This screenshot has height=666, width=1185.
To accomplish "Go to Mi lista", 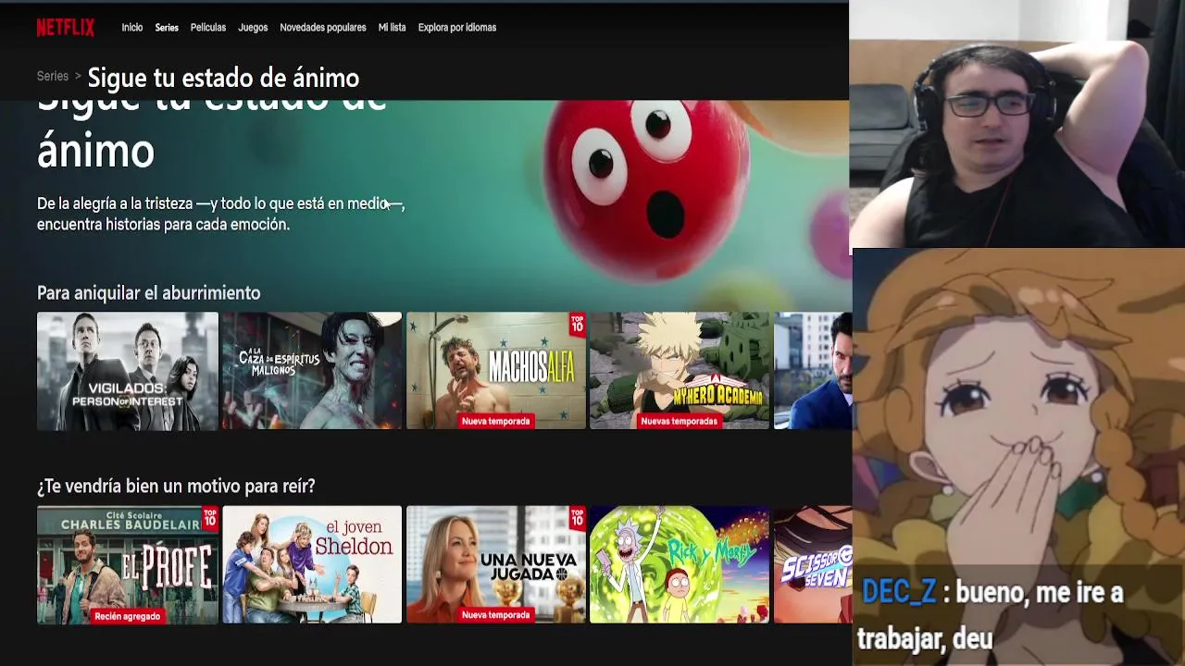I will (392, 28).
